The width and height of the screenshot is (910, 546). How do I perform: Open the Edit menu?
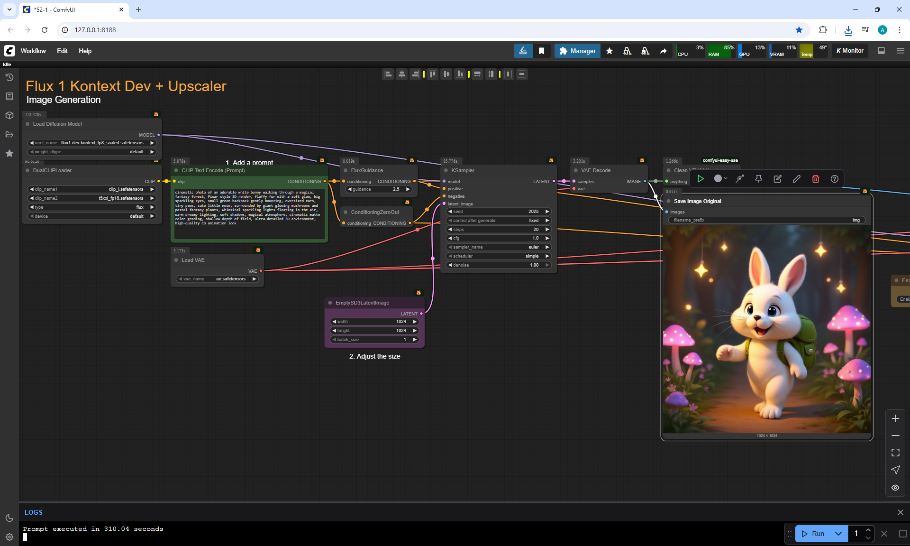click(62, 51)
